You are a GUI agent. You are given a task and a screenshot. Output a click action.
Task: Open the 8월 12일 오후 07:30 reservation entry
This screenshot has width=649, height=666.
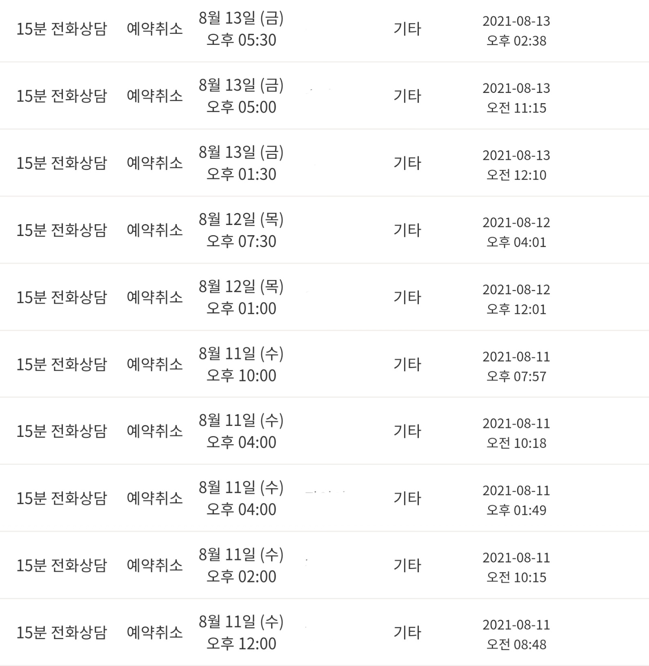pos(241,230)
